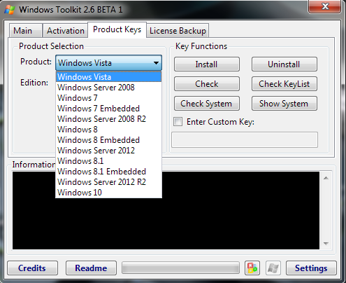
Task: Select Windows 8 Embedded entry
Action: (108, 140)
